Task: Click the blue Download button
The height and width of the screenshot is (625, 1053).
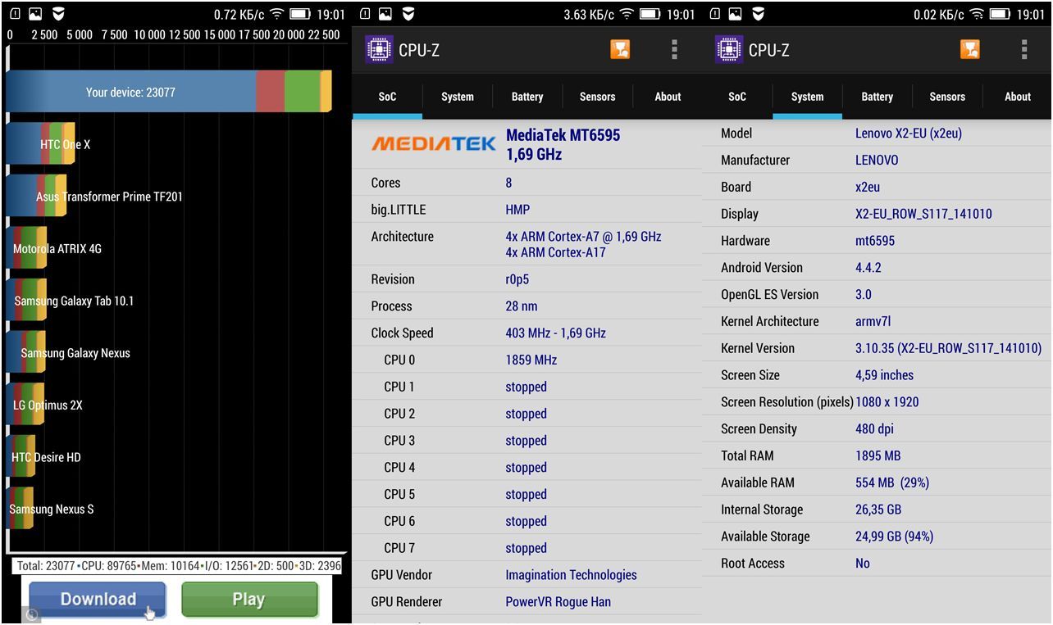Action: pos(98,599)
